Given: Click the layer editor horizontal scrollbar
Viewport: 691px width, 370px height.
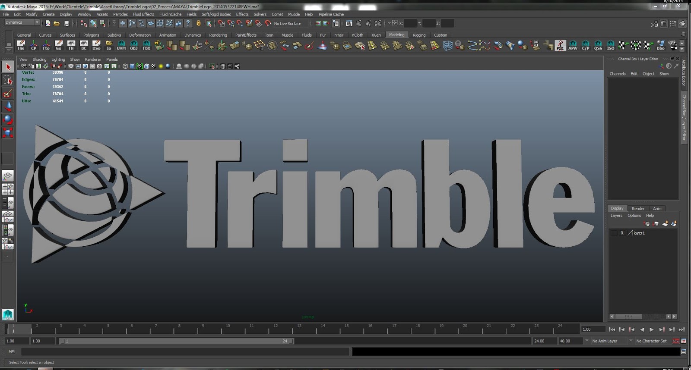Looking at the screenshot, I should pos(628,317).
